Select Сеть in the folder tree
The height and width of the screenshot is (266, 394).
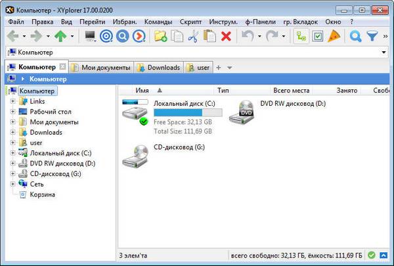point(37,184)
